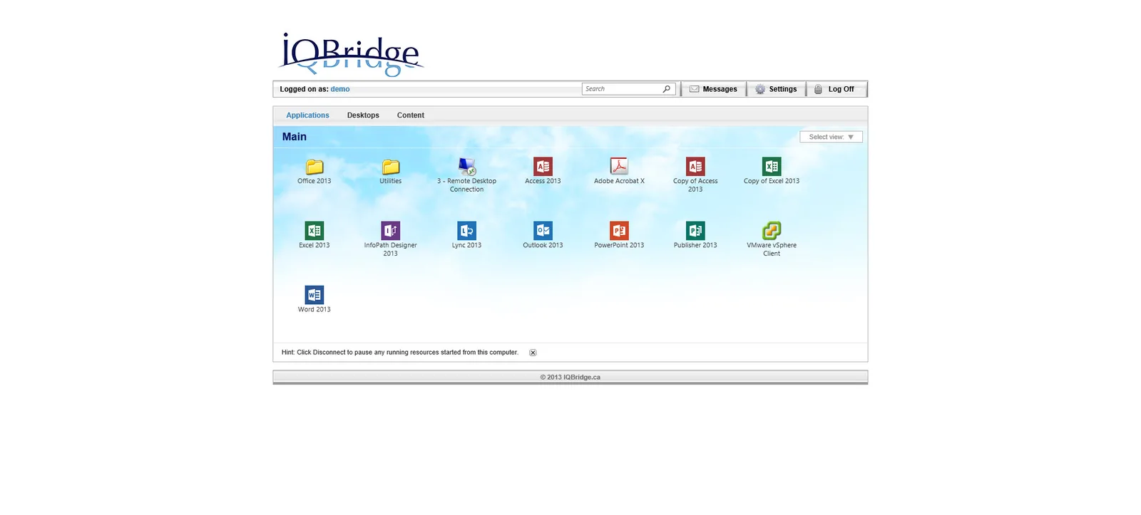Open the Messages button
1141x515 pixels.
click(x=713, y=89)
